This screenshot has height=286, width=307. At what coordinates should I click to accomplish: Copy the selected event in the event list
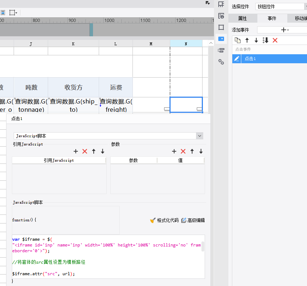[237, 40]
